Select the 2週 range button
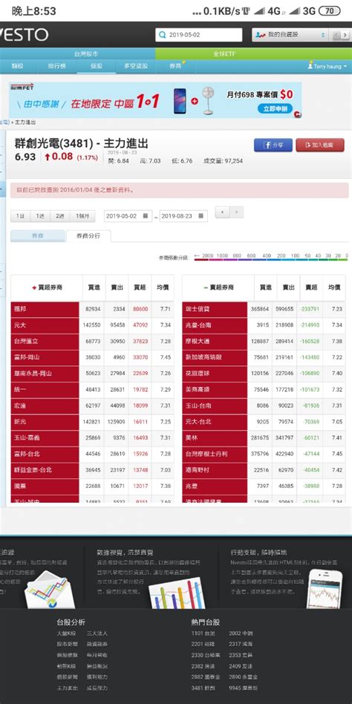This screenshot has width=352, height=704. (60, 216)
